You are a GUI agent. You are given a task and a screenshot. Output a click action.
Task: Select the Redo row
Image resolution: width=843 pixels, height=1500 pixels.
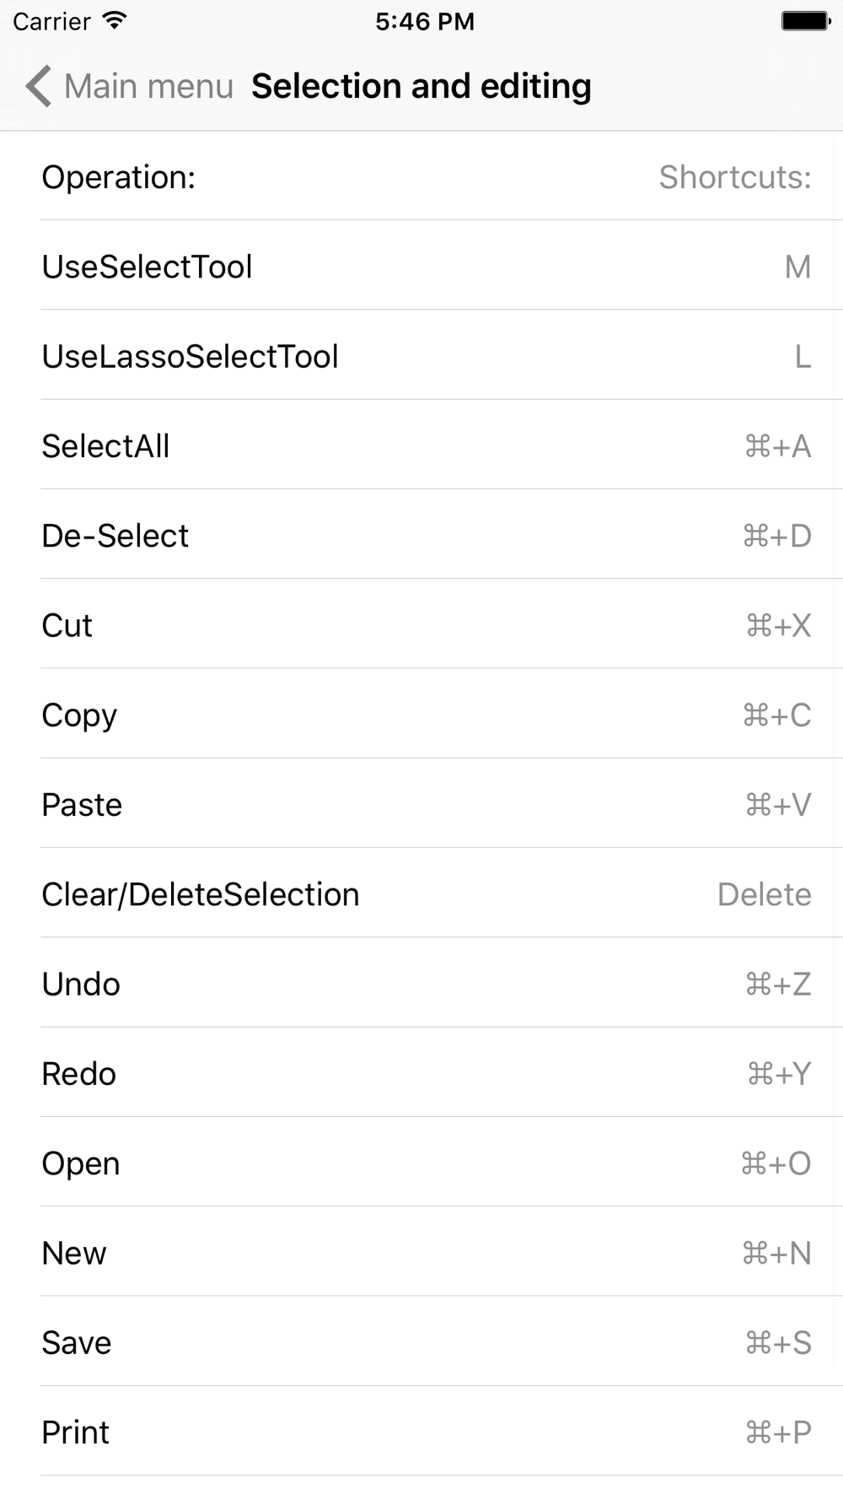pos(421,1072)
